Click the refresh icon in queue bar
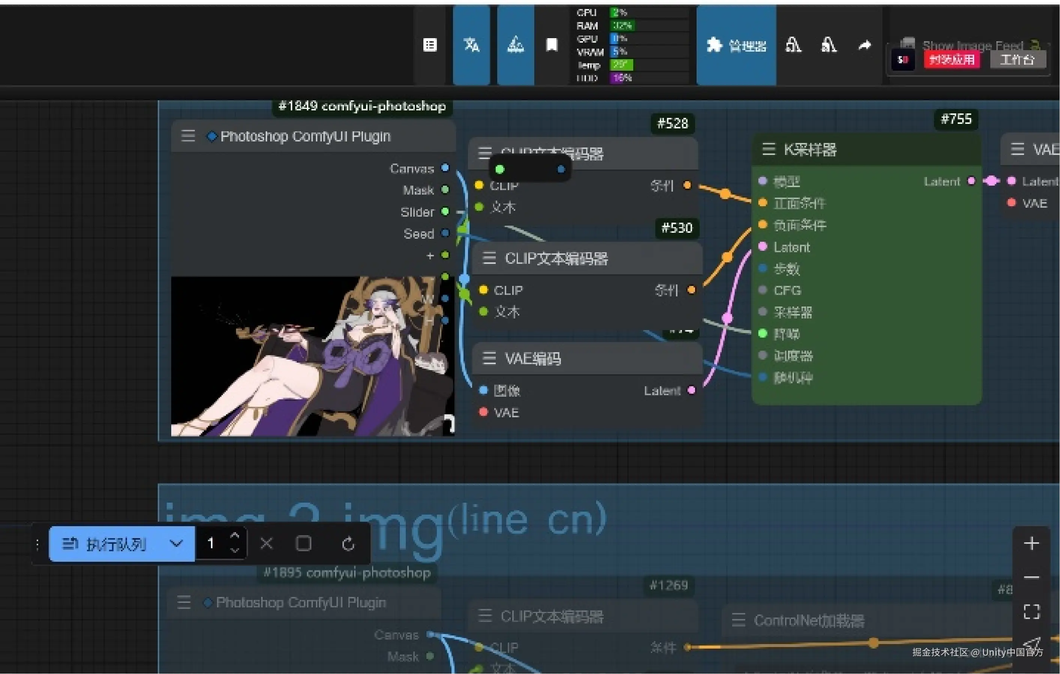This screenshot has width=1060, height=674. (x=348, y=544)
